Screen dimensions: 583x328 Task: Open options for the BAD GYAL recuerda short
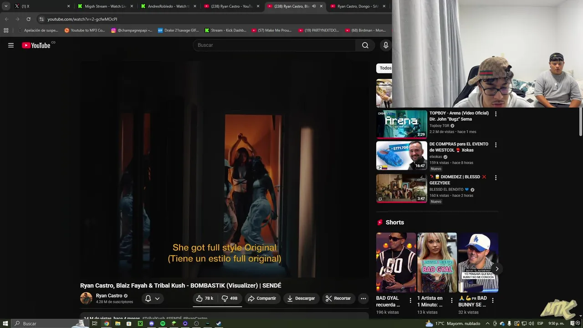410,301
